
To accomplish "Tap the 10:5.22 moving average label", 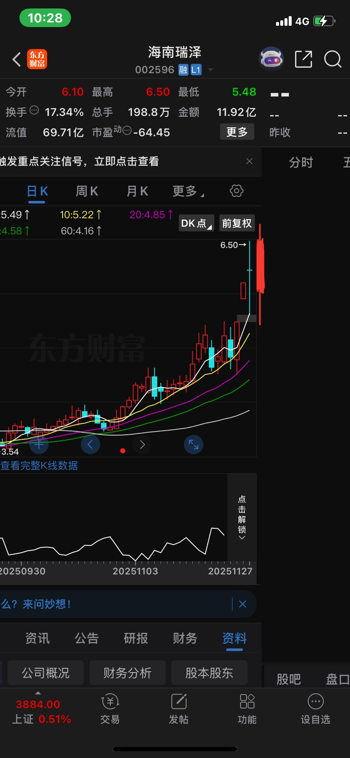I will click(81, 214).
